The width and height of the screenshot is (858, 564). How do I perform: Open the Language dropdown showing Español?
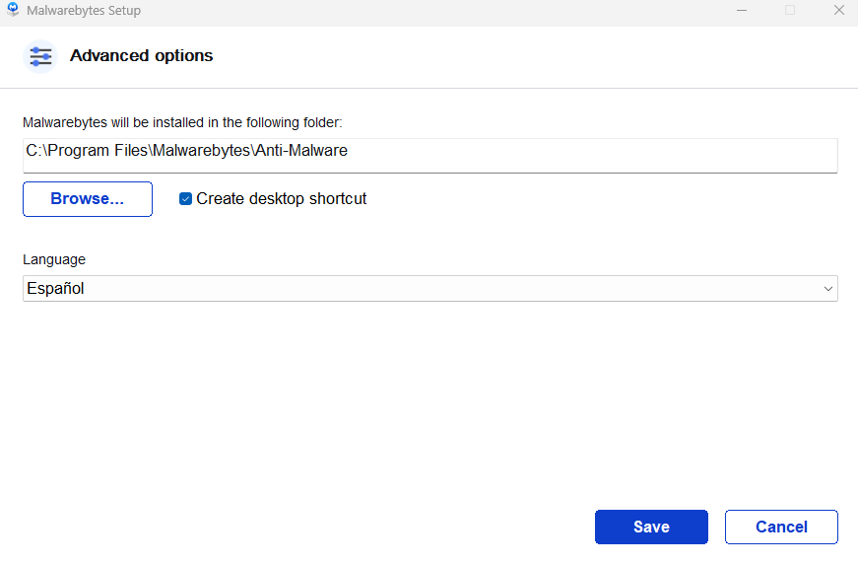[429, 288]
